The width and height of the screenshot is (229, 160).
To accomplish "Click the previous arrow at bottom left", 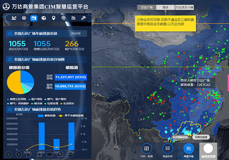I will (x=8, y=154).
